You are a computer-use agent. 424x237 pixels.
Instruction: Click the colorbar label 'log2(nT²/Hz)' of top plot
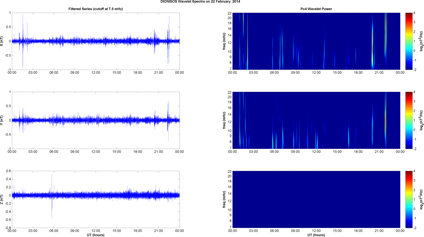coord(421,41)
